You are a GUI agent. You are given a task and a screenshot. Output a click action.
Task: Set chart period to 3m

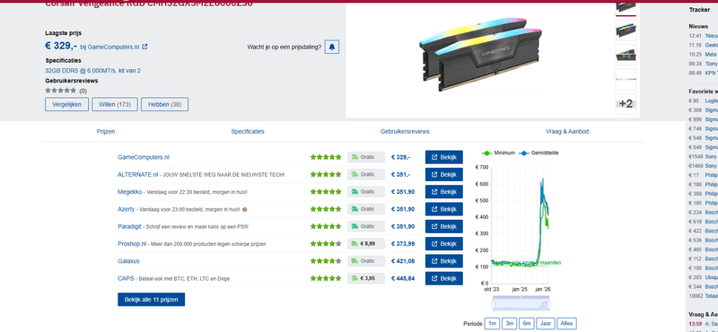509,323
